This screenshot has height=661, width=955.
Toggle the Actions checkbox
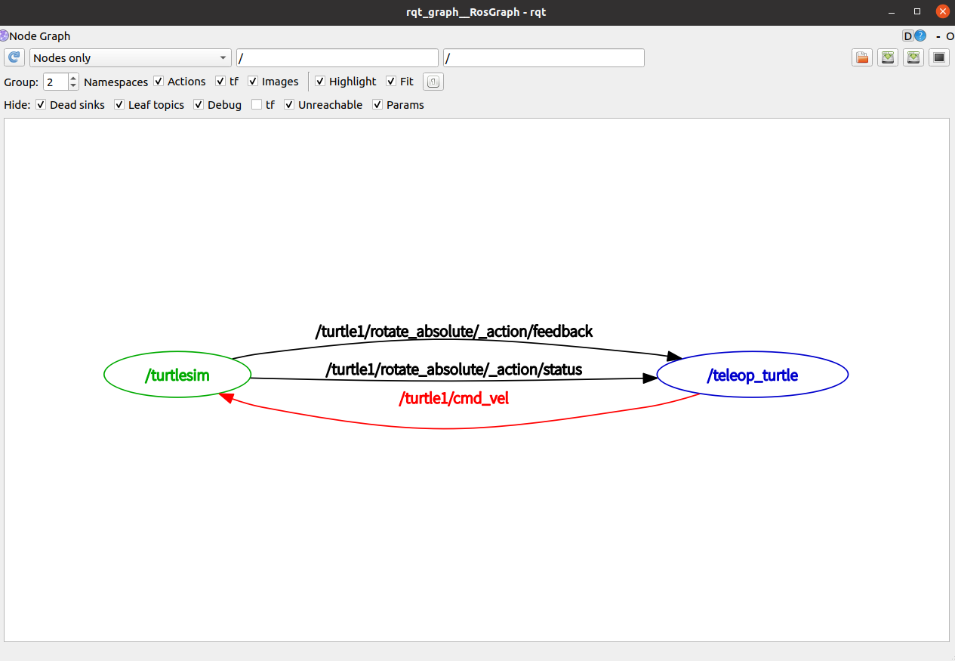pyautogui.click(x=159, y=81)
